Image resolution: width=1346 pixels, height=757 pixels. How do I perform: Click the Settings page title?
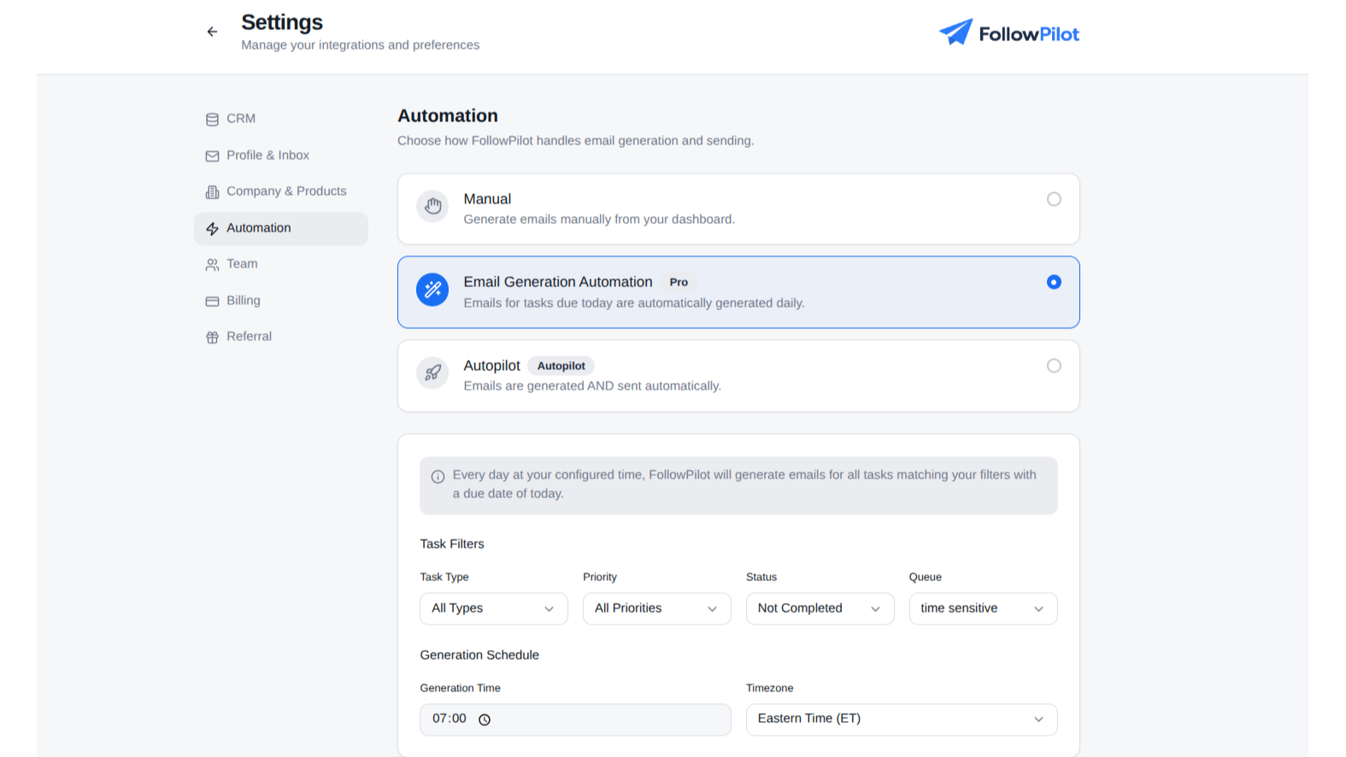click(282, 22)
